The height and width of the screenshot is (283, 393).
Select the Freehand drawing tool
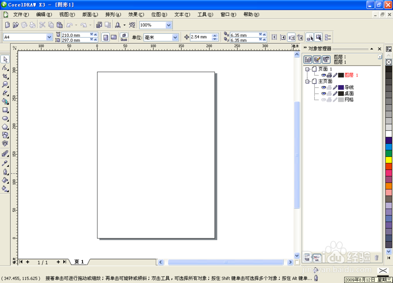click(x=5, y=93)
